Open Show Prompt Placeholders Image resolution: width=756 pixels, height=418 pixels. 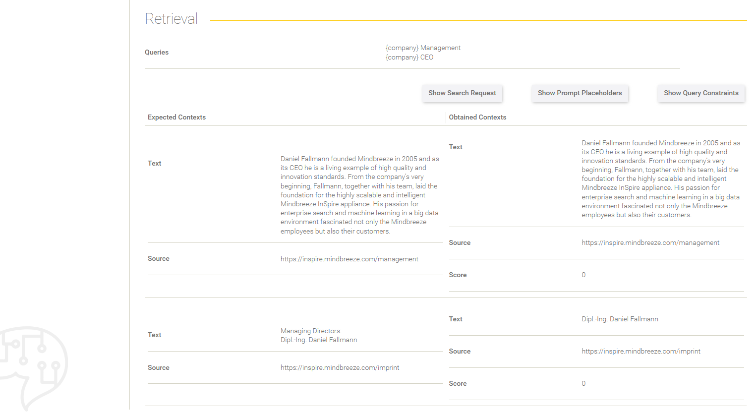(580, 93)
